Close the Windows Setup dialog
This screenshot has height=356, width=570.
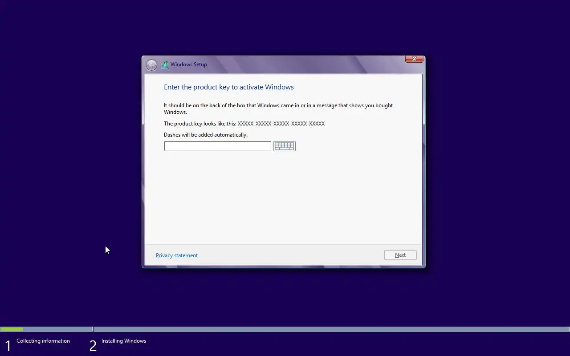click(414, 59)
